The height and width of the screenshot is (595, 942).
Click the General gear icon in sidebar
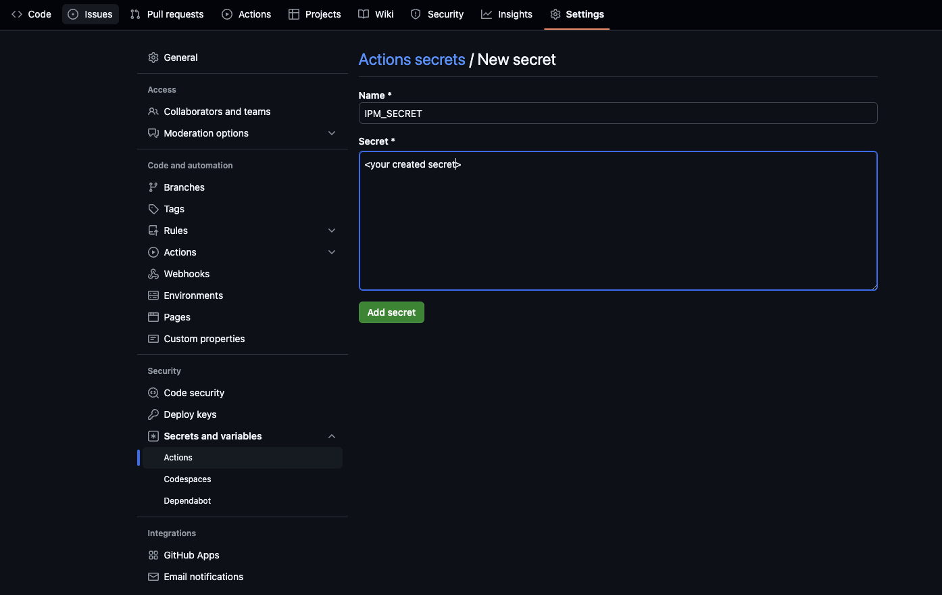click(x=153, y=57)
